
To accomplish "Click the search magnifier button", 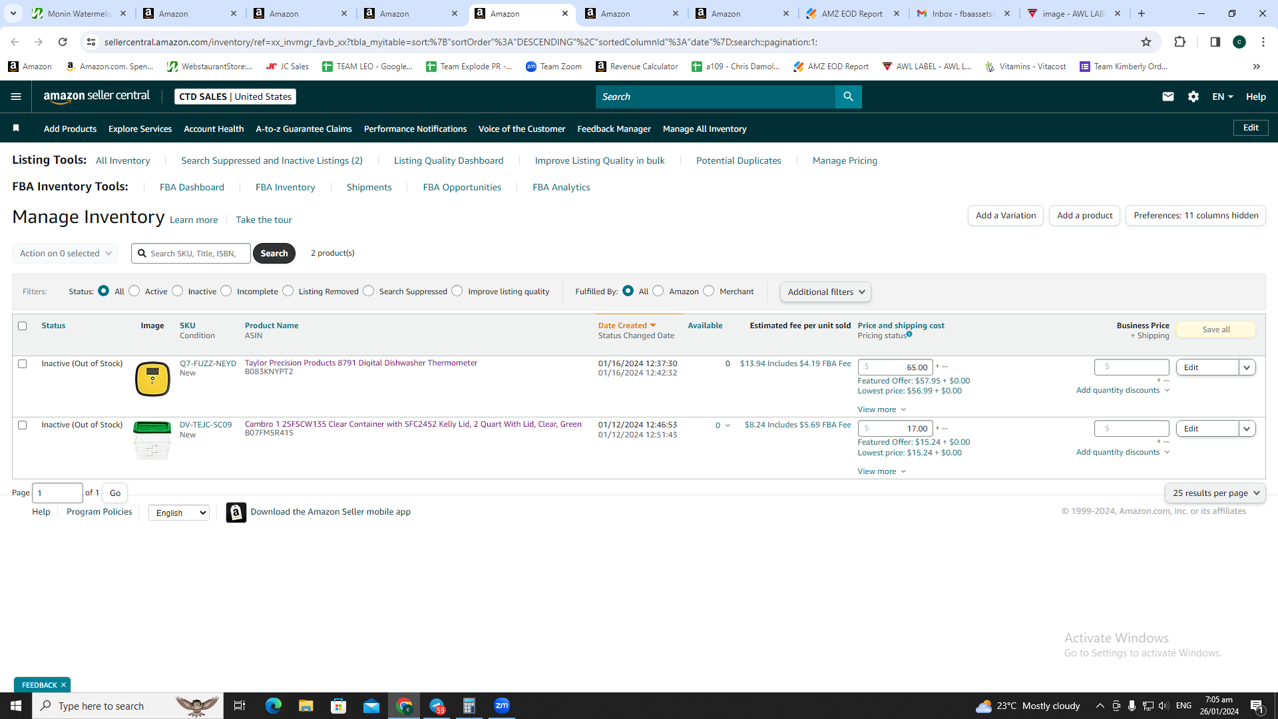I will 848,97.
